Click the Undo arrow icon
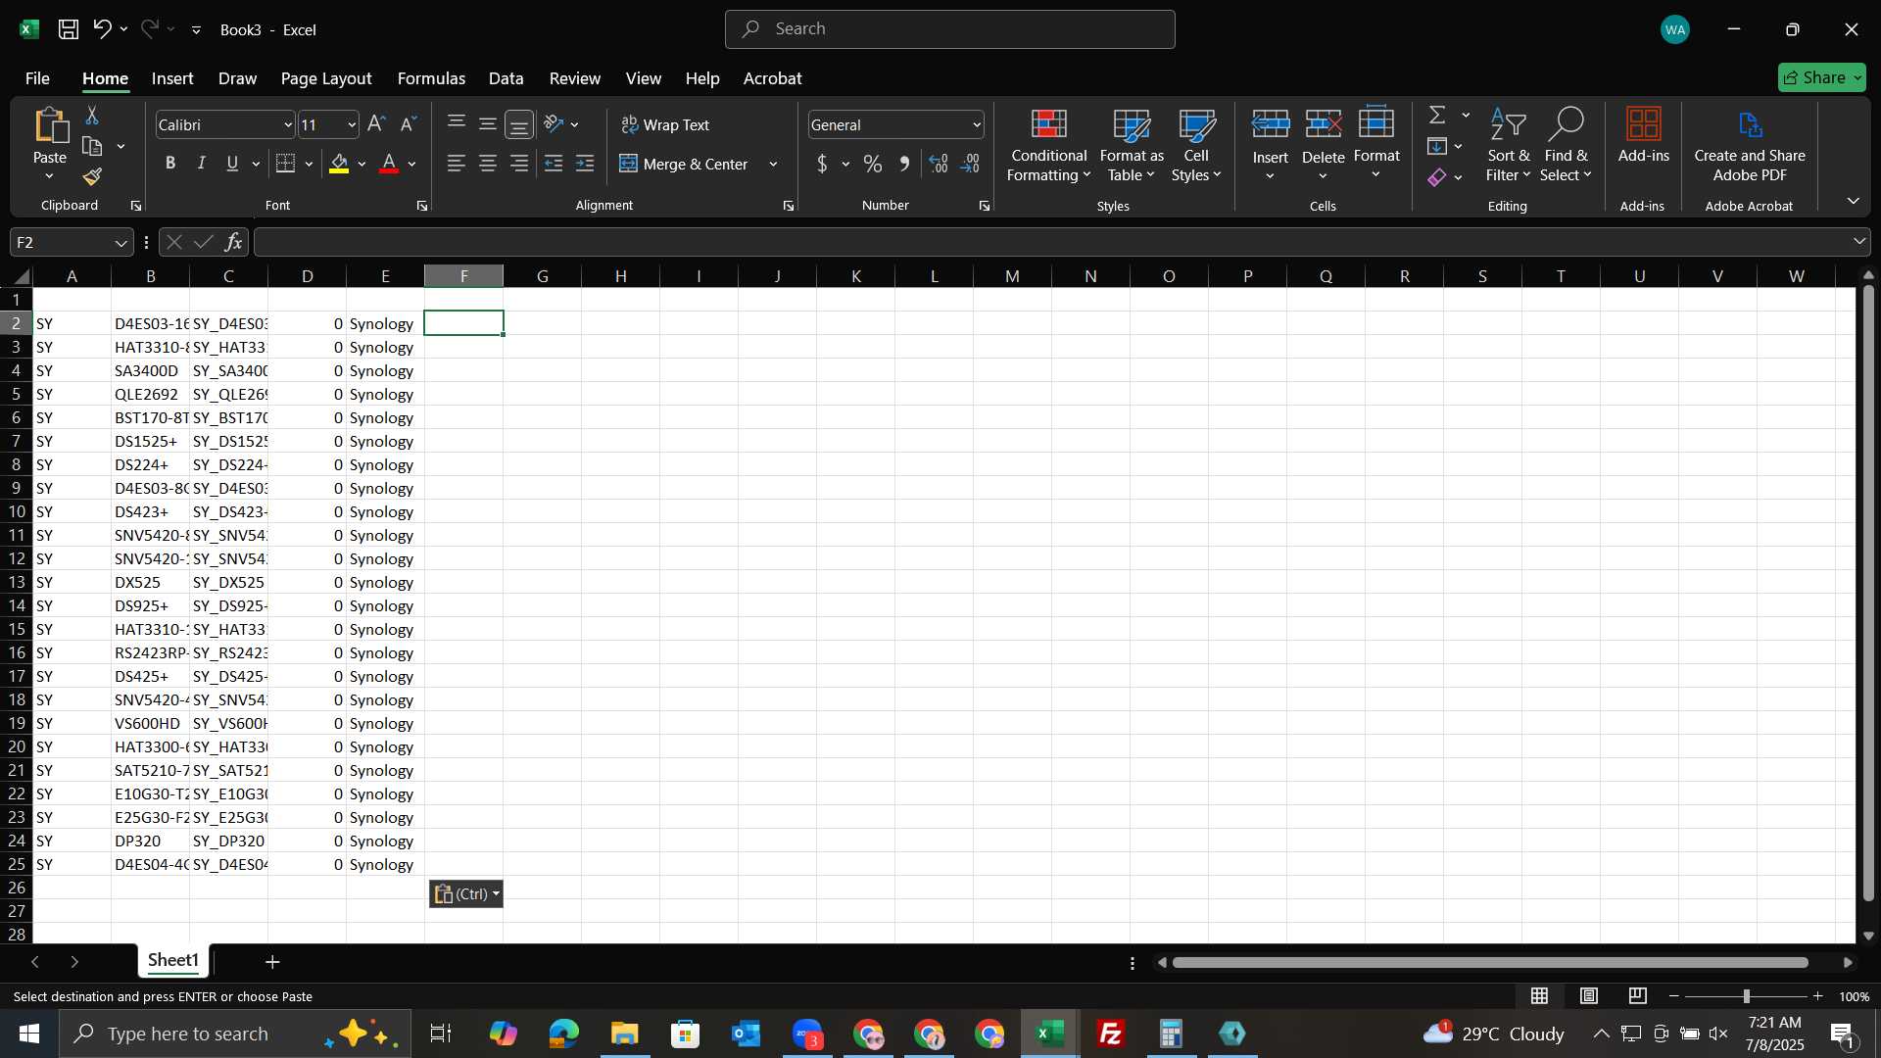This screenshot has width=1881, height=1058. click(102, 29)
